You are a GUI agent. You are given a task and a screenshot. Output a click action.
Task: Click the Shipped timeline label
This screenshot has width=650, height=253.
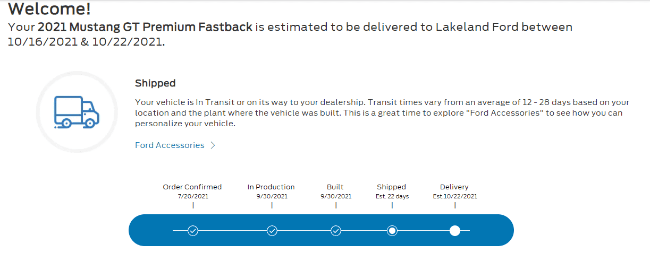392,187
